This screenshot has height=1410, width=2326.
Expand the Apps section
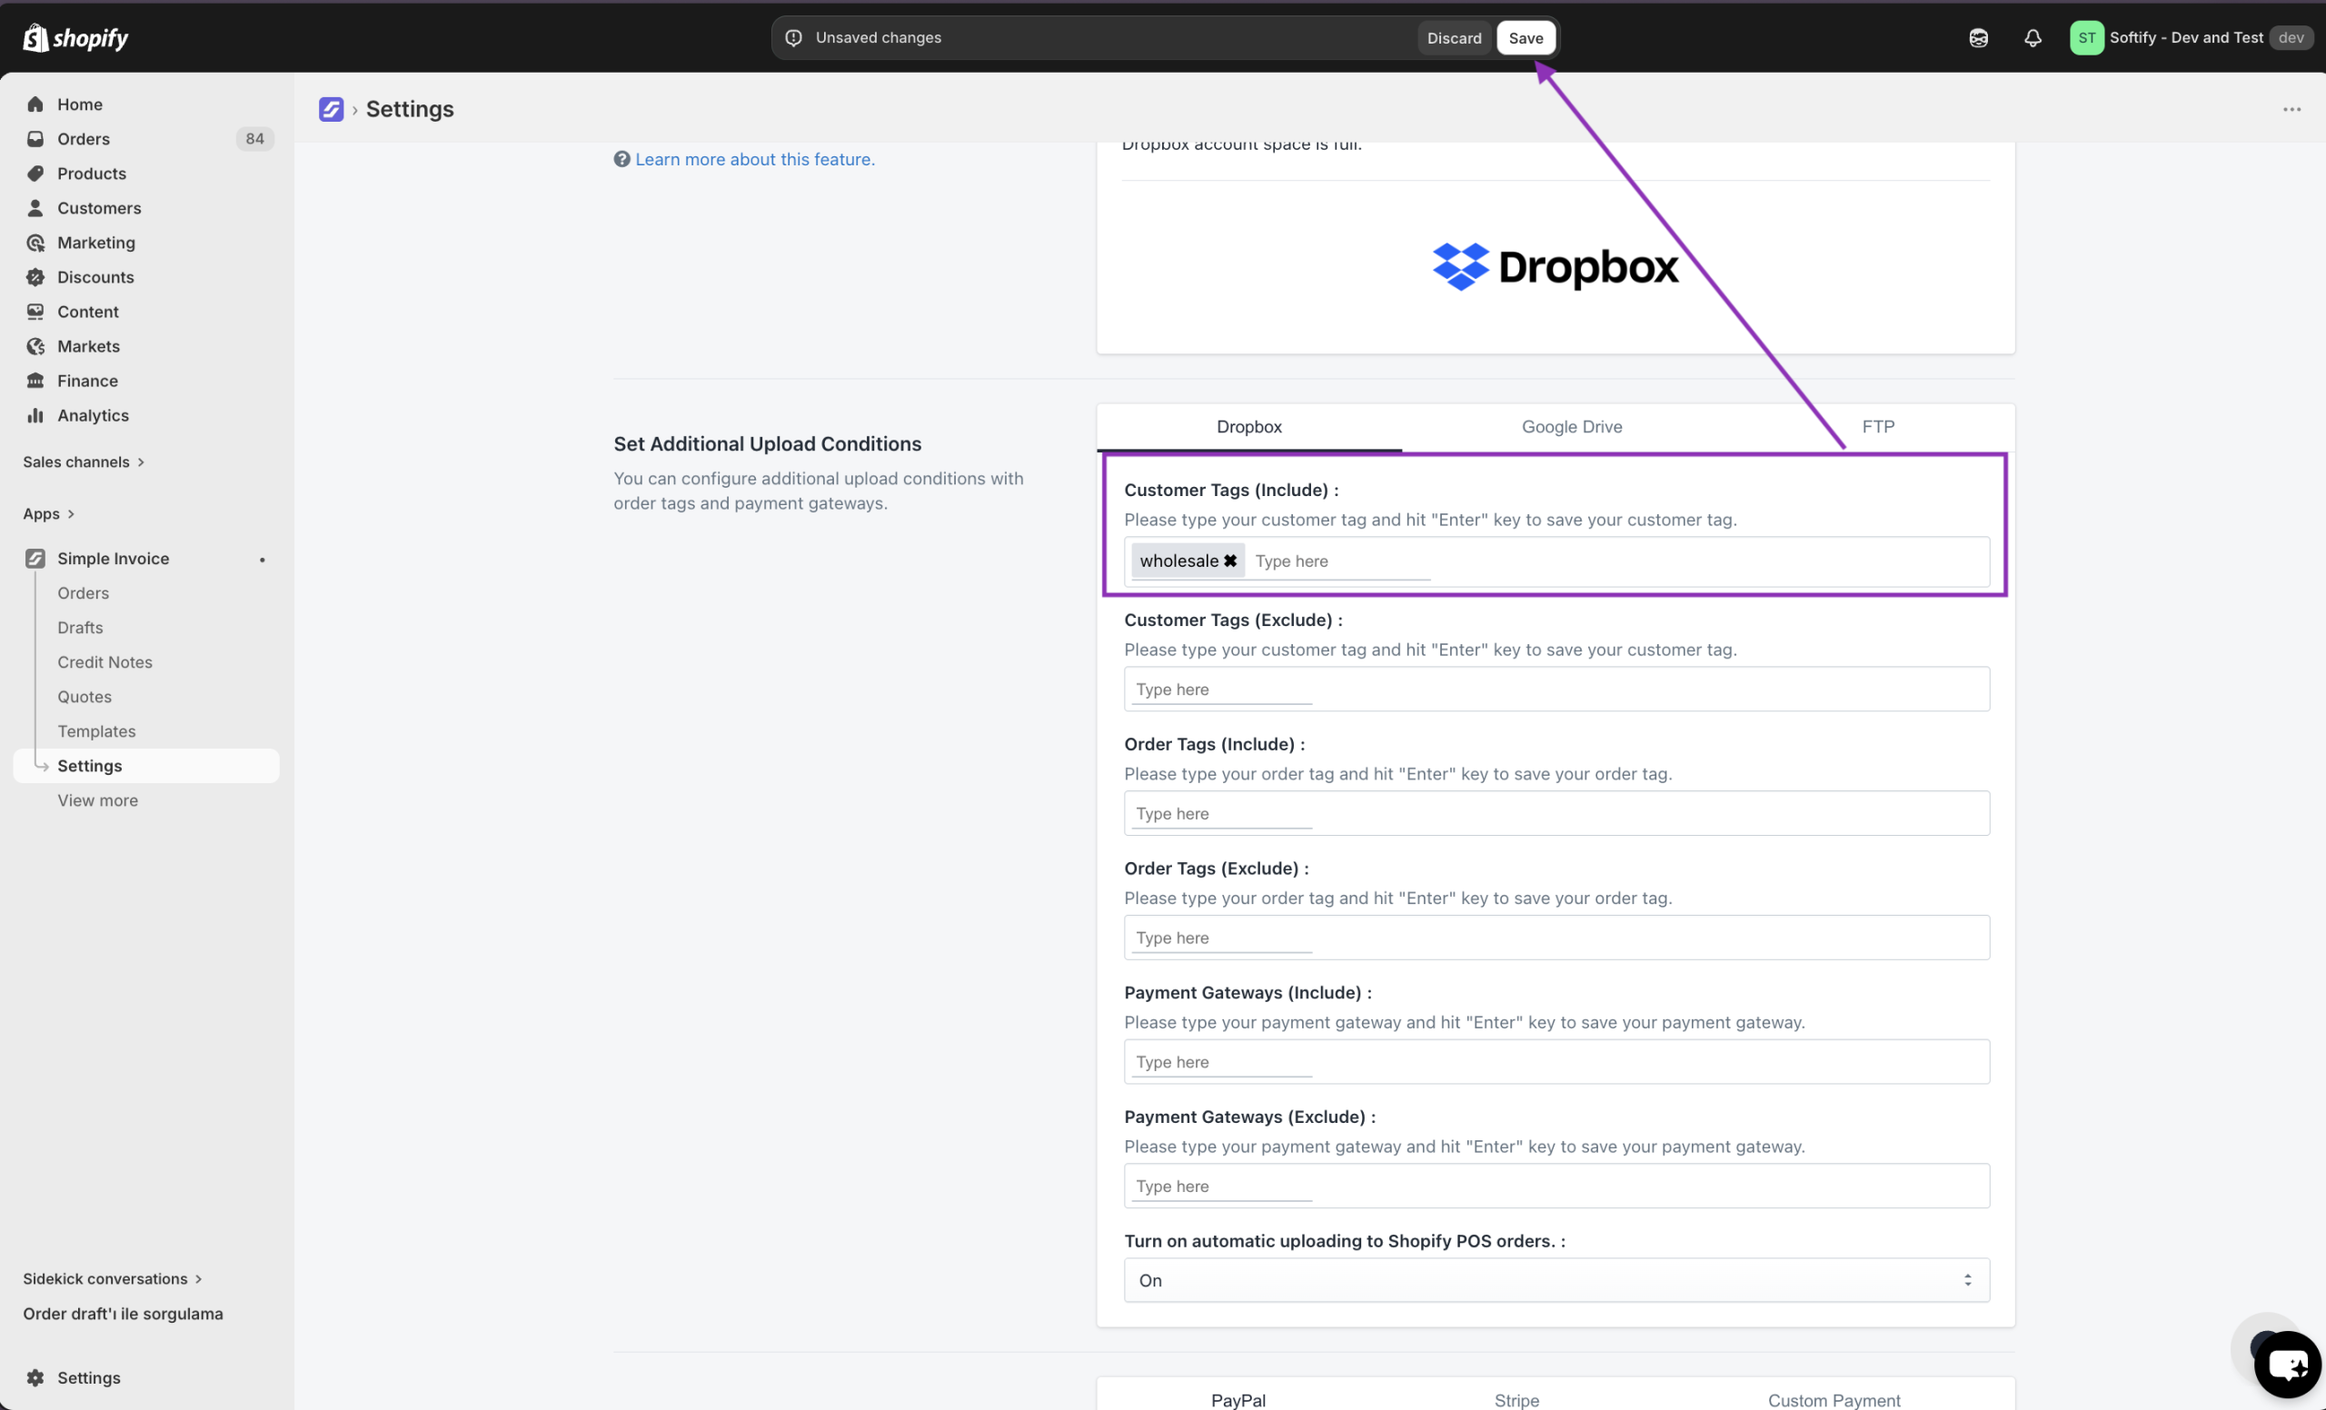tap(49, 513)
